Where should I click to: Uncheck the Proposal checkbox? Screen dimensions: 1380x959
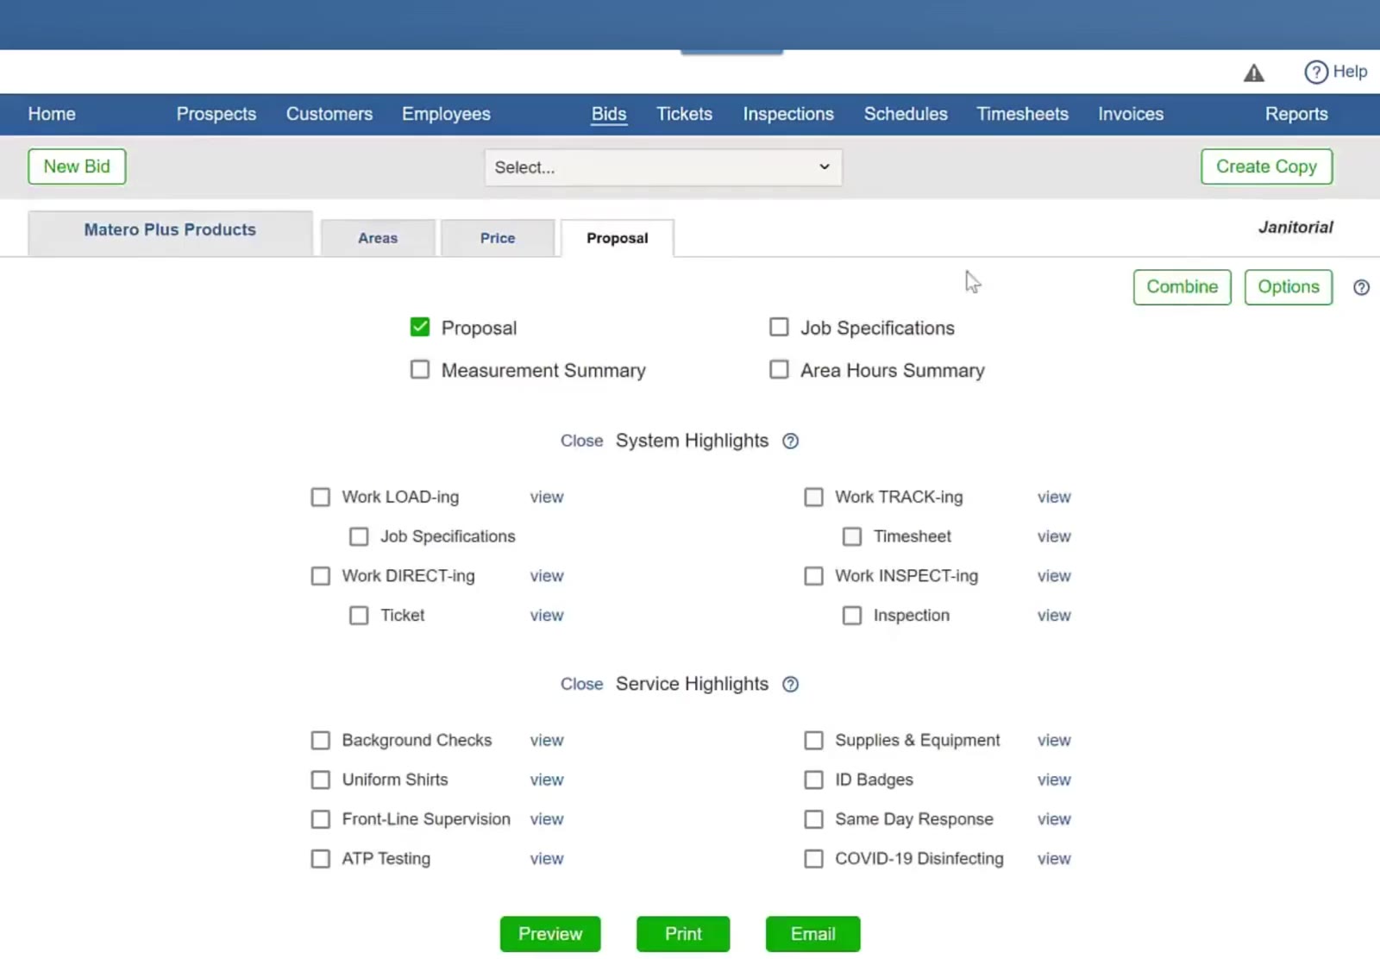pos(420,327)
